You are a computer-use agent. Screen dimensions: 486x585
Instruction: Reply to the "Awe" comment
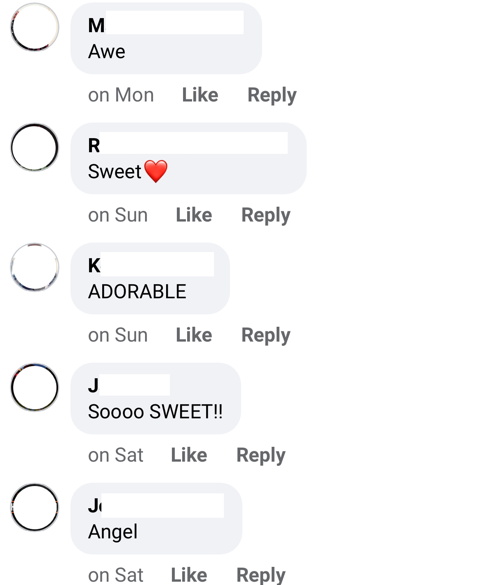[272, 95]
